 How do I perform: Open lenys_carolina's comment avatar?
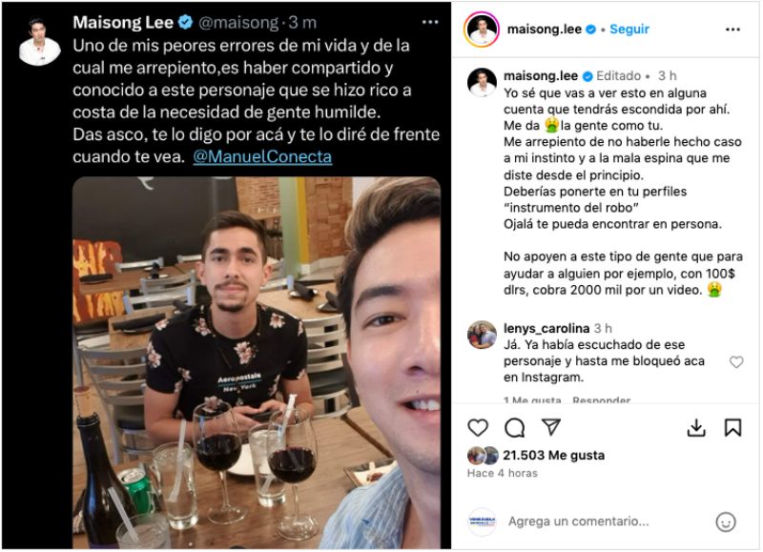tap(482, 335)
